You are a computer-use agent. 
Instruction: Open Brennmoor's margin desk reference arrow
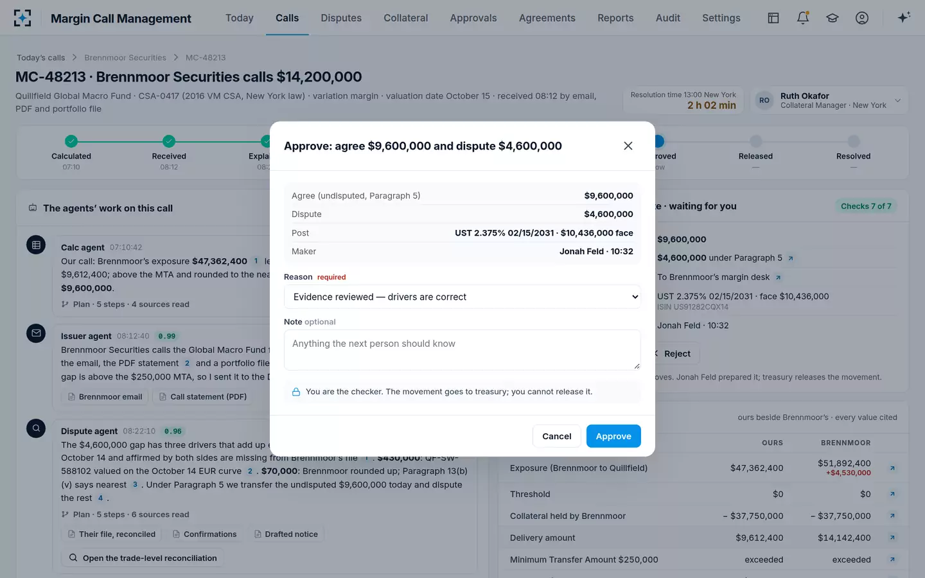[778, 277]
